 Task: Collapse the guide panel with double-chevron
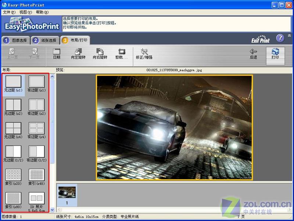tap(290, 35)
